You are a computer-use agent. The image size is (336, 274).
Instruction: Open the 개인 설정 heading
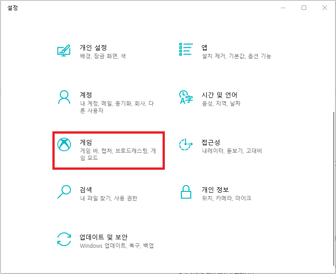[x=93, y=47]
